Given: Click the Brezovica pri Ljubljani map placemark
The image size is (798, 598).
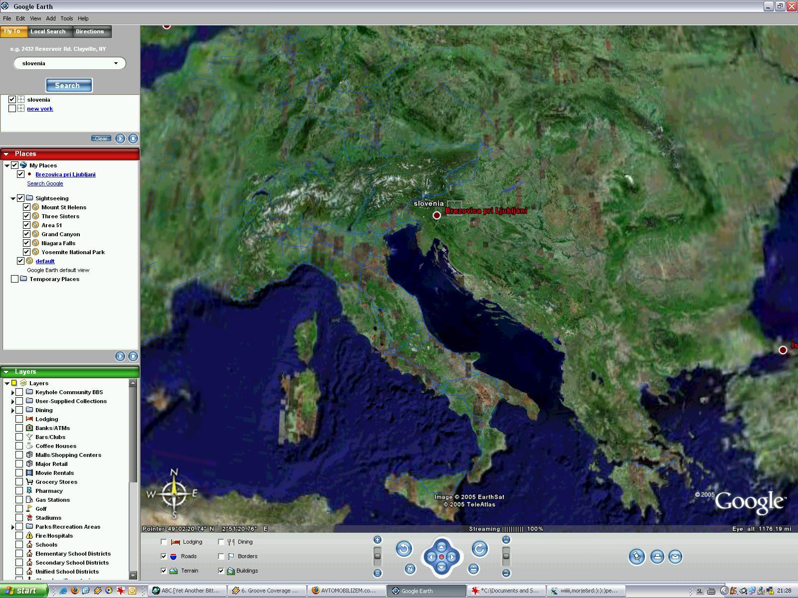Looking at the screenshot, I should (x=437, y=215).
